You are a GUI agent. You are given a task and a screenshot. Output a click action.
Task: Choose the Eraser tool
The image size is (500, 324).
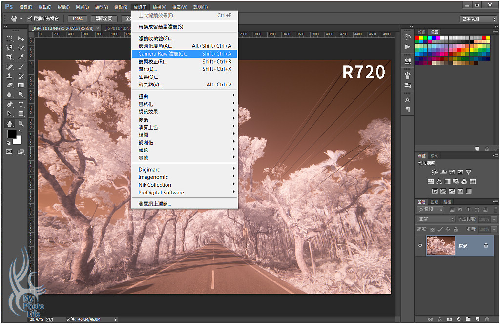tap(10, 86)
